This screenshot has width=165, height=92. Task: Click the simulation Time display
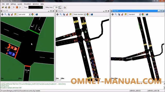[x=36, y=7]
